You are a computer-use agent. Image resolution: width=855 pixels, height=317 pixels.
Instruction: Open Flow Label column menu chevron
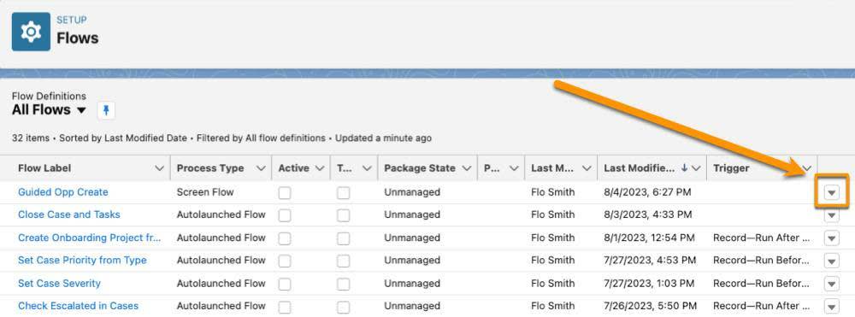pyautogui.click(x=159, y=168)
